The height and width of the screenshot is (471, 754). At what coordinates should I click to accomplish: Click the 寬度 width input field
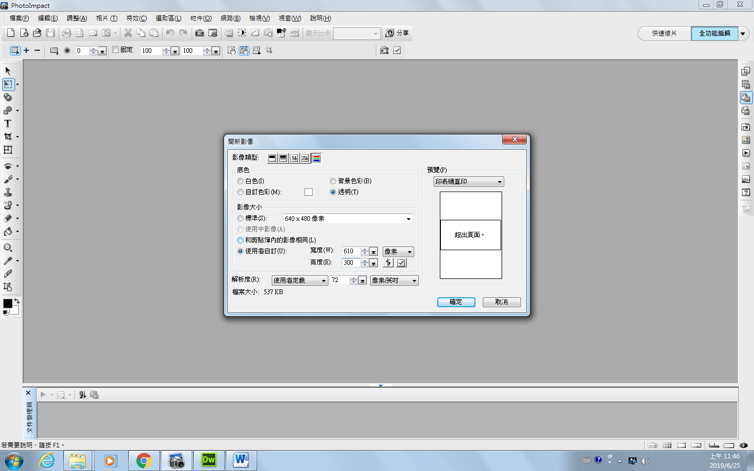click(351, 251)
